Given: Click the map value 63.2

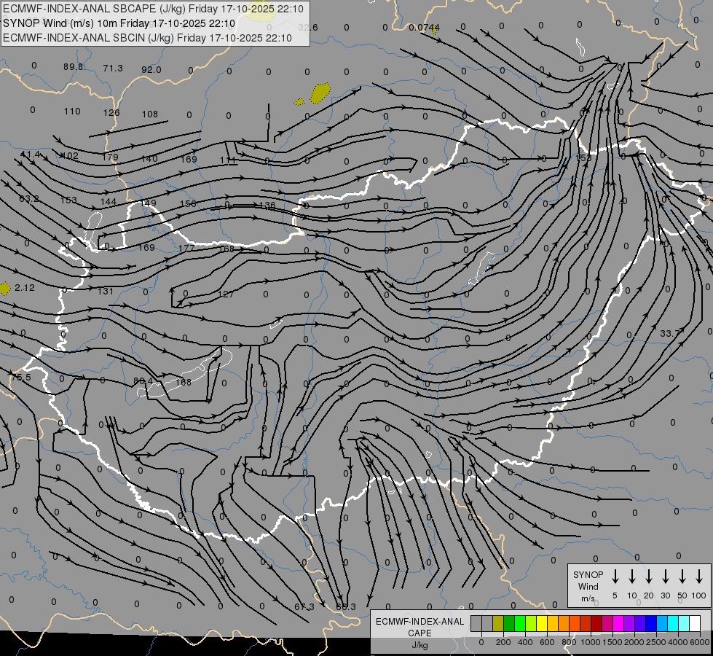Looking at the screenshot, I should [x=28, y=198].
